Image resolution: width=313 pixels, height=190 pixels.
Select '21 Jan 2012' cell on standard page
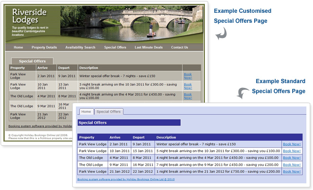pyautogui.click(x=120, y=171)
